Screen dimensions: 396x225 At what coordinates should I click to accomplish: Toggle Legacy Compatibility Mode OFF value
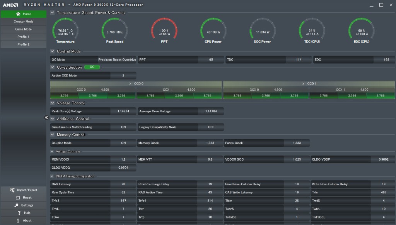pos(211,127)
